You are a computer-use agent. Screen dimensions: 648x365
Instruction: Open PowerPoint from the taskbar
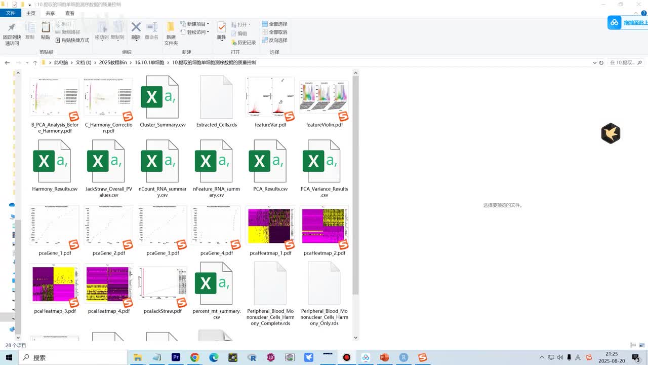click(x=384, y=357)
